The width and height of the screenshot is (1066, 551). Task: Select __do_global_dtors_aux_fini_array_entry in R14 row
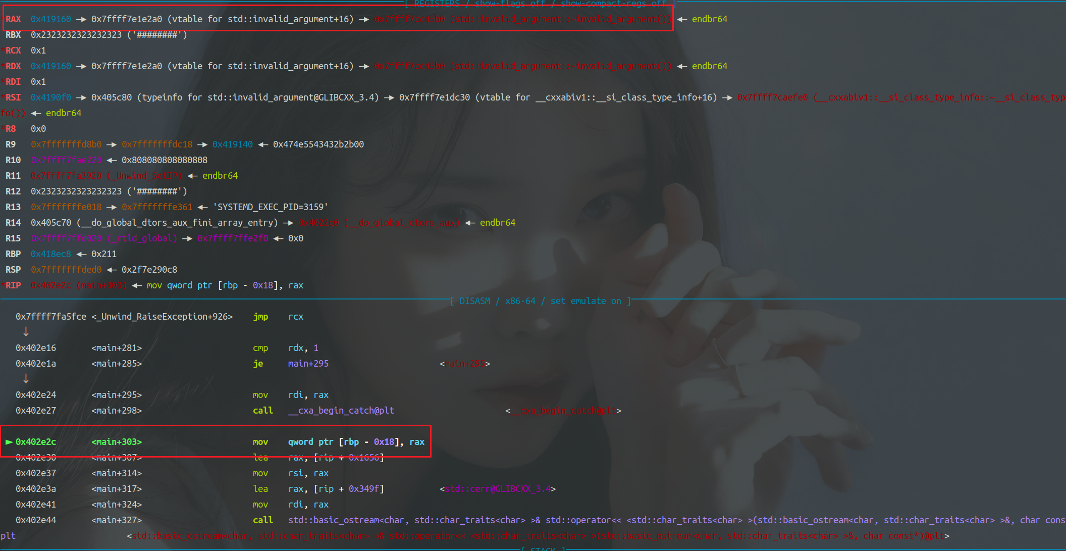point(177,223)
